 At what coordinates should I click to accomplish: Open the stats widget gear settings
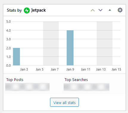tap(120, 10)
